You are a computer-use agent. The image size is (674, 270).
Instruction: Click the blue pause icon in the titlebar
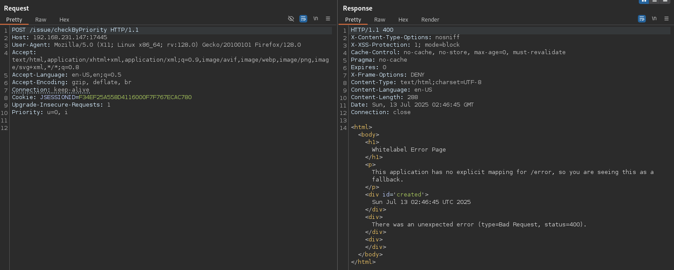[644, 2]
